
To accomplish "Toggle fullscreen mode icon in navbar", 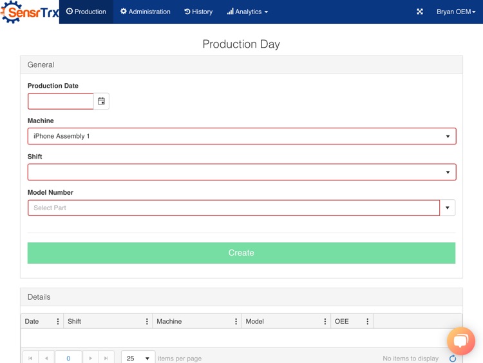I will pyautogui.click(x=419, y=12).
